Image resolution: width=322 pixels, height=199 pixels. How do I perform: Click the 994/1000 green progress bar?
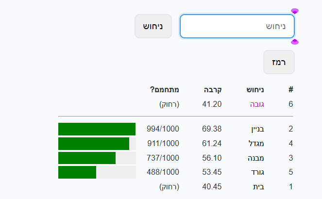click(97, 129)
